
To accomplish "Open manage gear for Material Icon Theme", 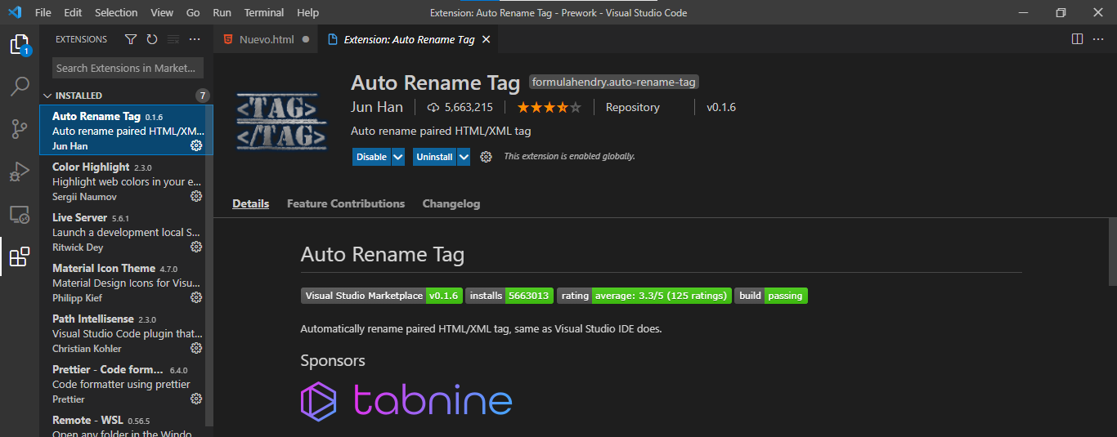I will (196, 297).
